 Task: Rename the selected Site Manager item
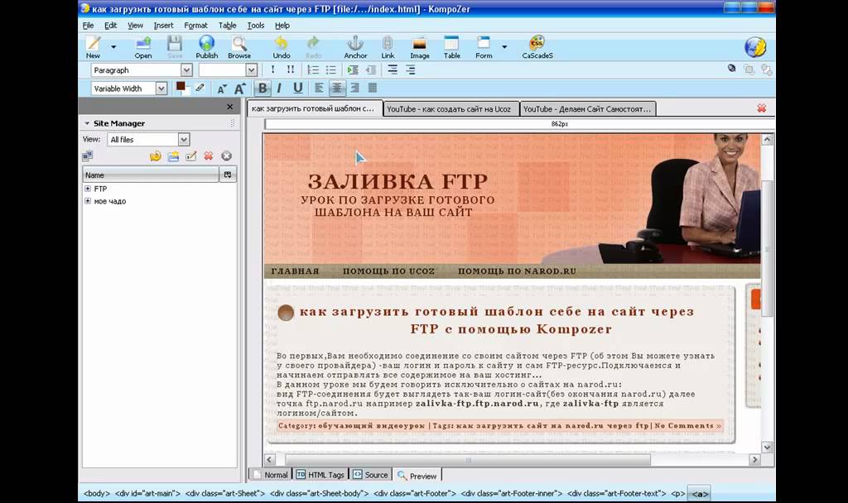(x=191, y=156)
